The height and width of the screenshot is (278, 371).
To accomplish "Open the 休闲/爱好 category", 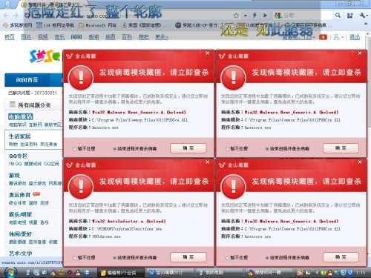I will (x=20, y=234).
